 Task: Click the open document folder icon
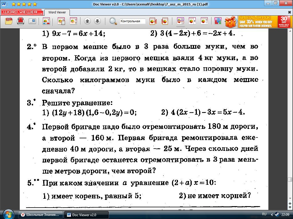[9, 21]
